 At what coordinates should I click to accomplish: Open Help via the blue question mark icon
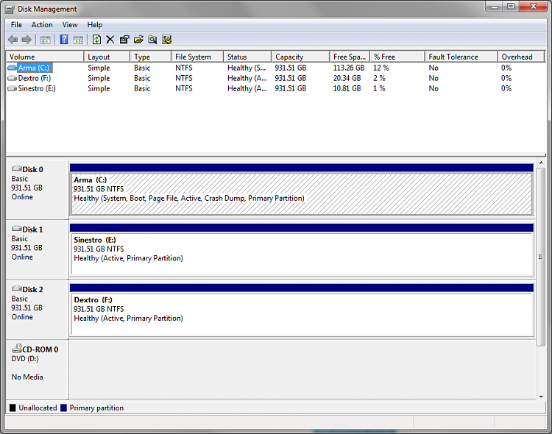pyautogui.click(x=64, y=40)
